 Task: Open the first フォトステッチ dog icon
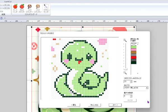29,8
